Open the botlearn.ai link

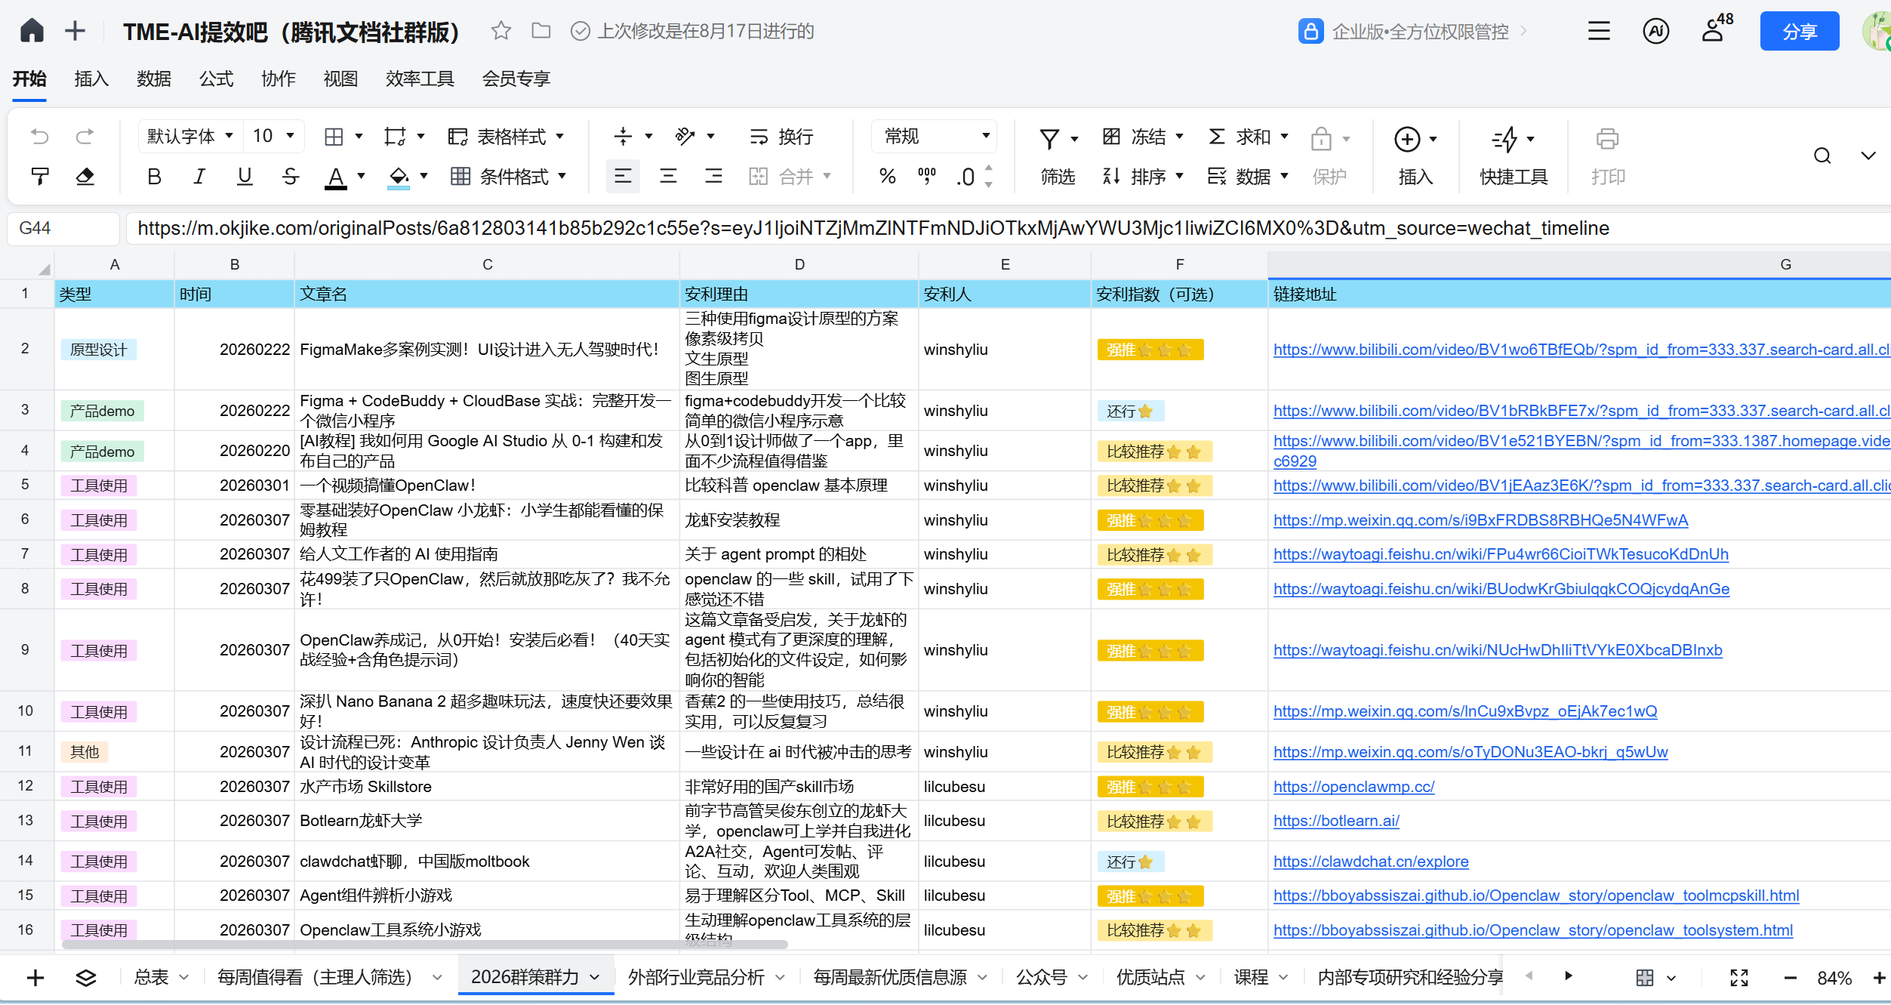click(x=1336, y=822)
